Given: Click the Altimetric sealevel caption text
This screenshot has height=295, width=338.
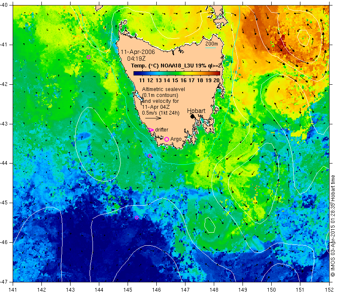Looking at the screenshot, I should (164, 89).
